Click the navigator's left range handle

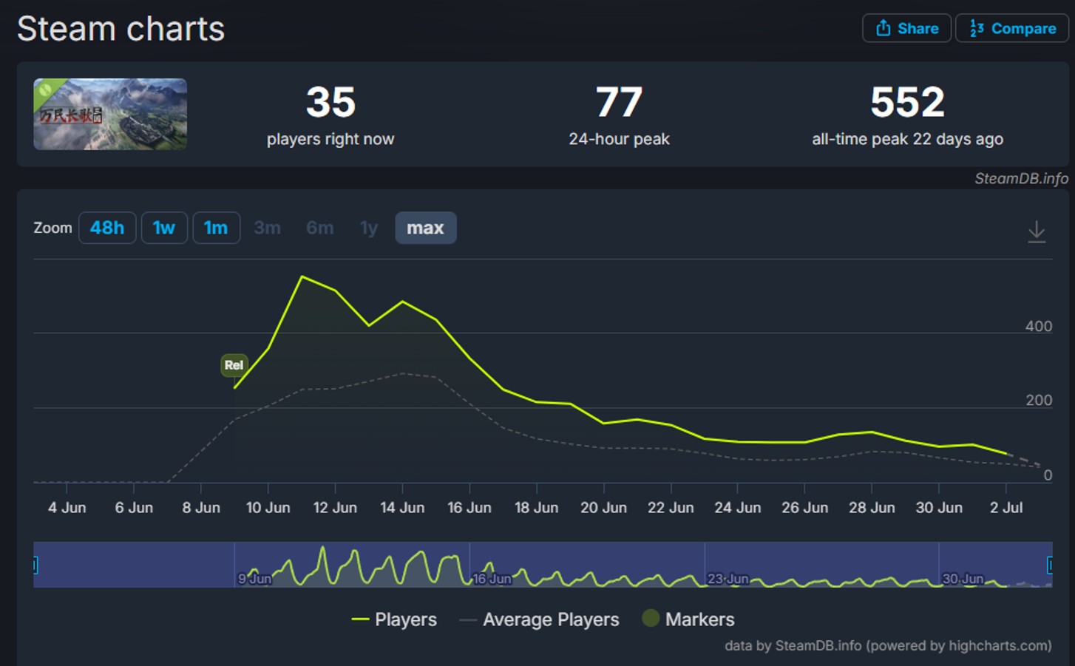coord(35,565)
